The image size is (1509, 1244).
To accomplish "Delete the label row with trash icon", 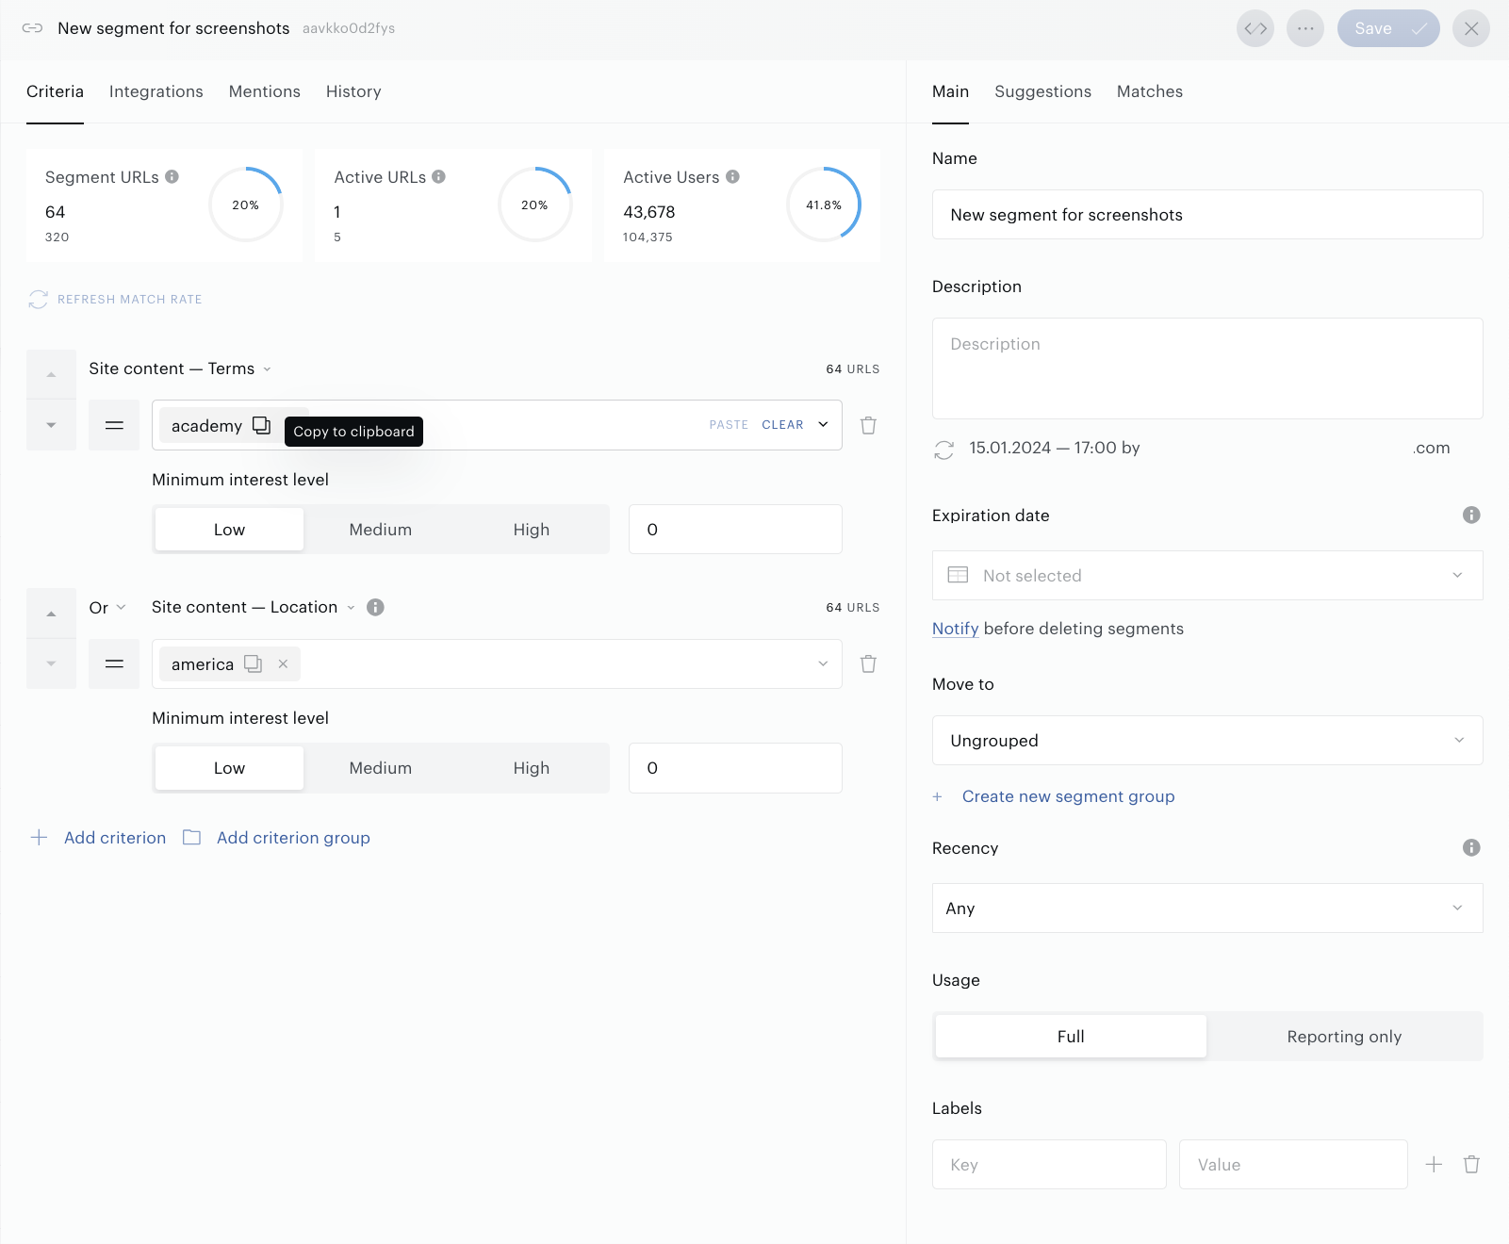I will point(1471,1164).
